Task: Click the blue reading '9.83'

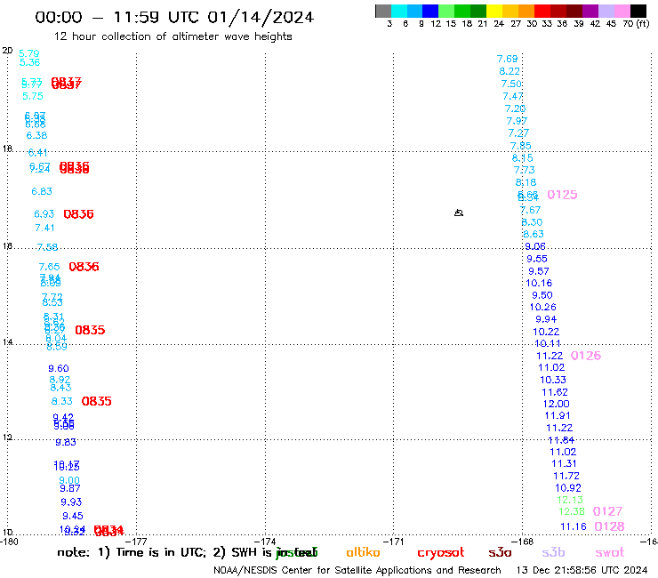Action: [66, 442]
